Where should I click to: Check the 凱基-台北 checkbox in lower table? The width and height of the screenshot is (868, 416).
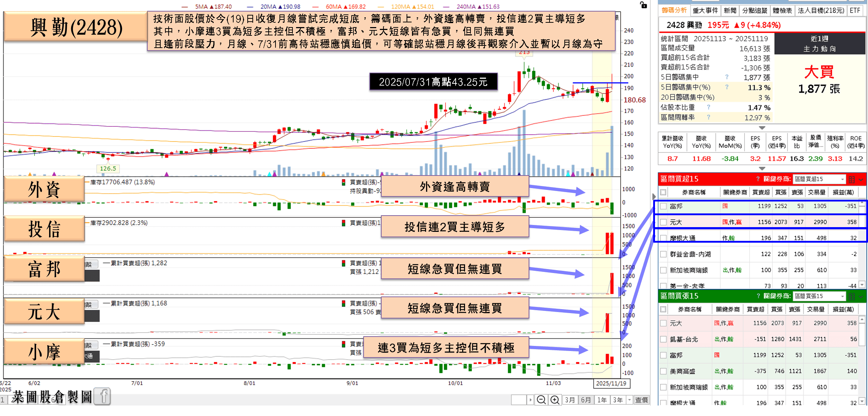pos(663,339)
